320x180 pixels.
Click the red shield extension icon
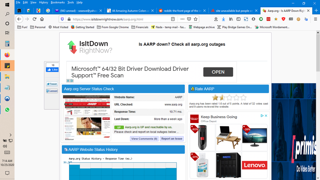[x=283, y=19]
